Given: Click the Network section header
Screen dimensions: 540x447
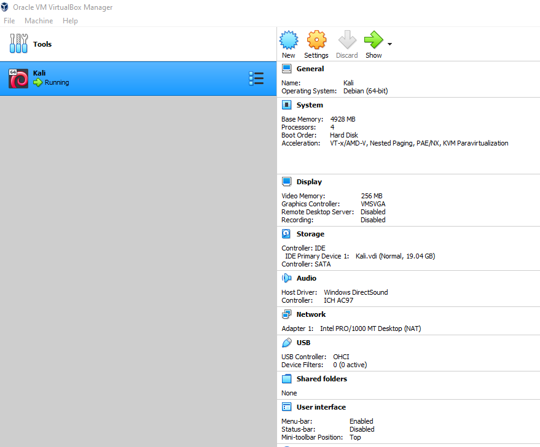Looking at the screenshot, I should (x=311, y=314).
